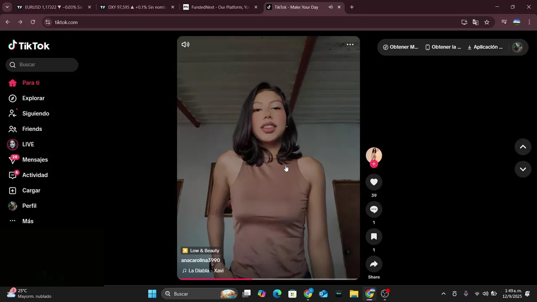The width and height of the screenshot is (537, 302).
Task: Open the clock and date panel
Action: [513, 294]
